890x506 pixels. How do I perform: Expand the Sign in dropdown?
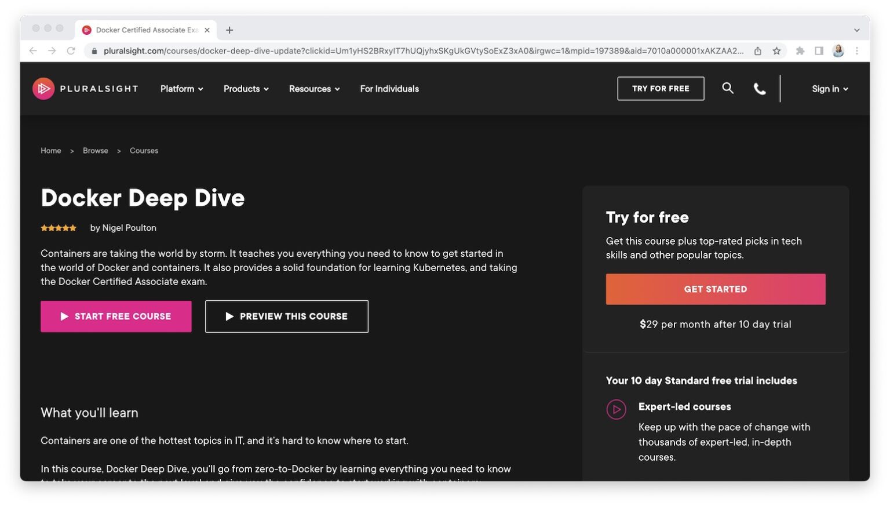(x=829, y=89)
